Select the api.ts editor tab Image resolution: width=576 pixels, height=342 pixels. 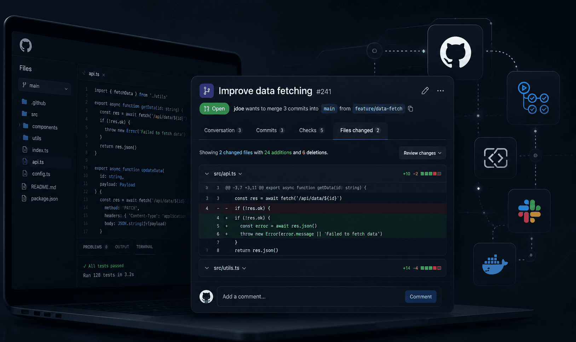click(x=94, y=74)
